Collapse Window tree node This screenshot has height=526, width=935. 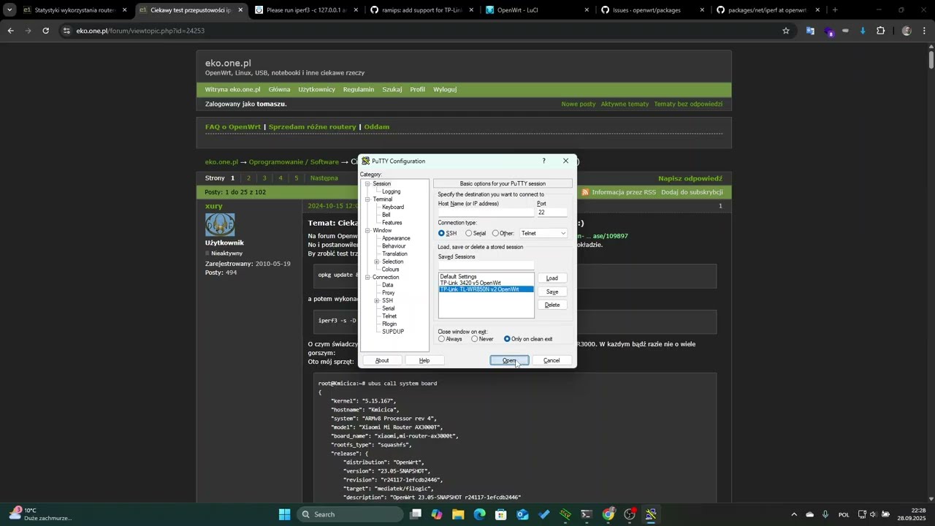(x=367, y=231)
